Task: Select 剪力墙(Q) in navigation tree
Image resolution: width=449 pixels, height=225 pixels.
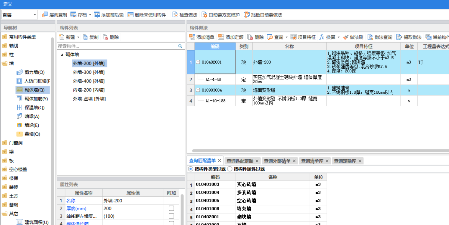Action: [x=35, y=72]
